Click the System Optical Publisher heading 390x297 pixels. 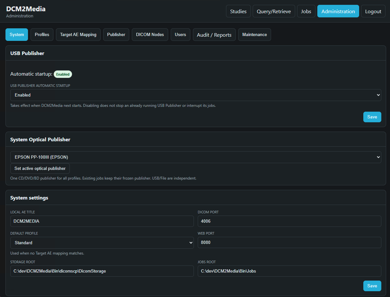click(40, 139)
